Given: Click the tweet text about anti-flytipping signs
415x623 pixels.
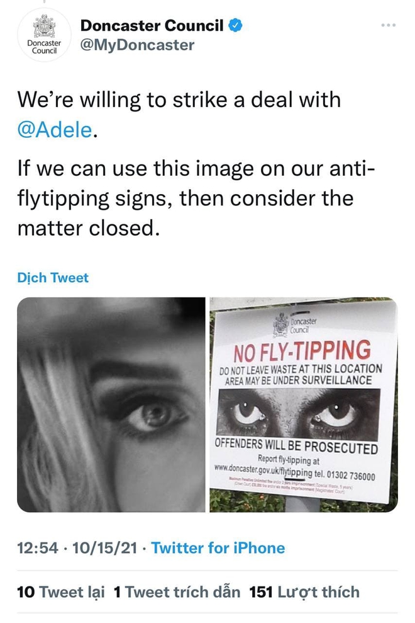Looking at the screenshot, I should (196, 198).
